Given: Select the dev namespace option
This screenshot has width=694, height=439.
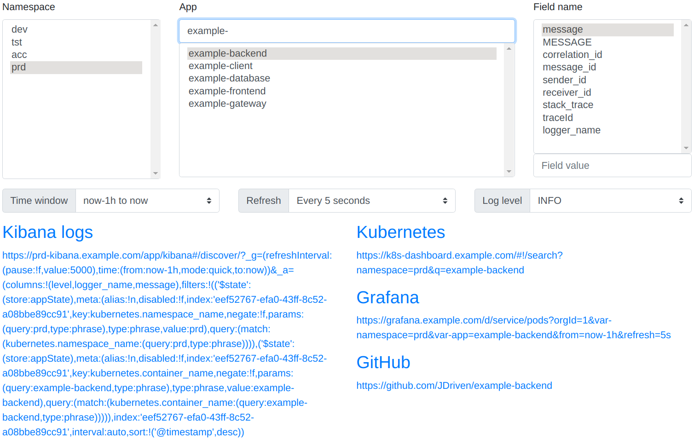Looking at the screenshot, I should [76, 29].
